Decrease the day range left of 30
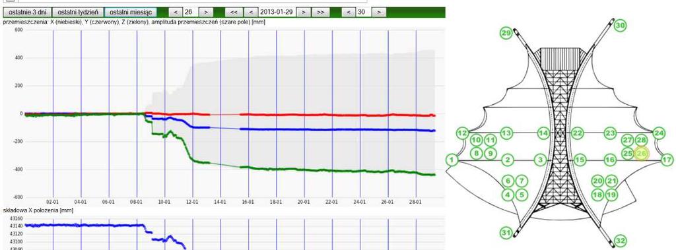Screen dimensions: 676x250 click(x=349, y=12)
